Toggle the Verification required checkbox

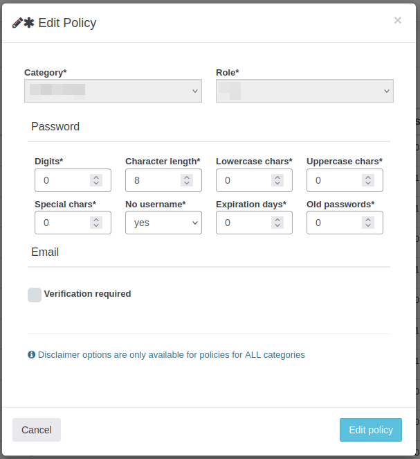35,295
